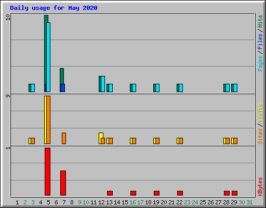Click the tall red KBytes bar for day 5
This screenshot has width=266, height=208.
(x=47, y=172)
